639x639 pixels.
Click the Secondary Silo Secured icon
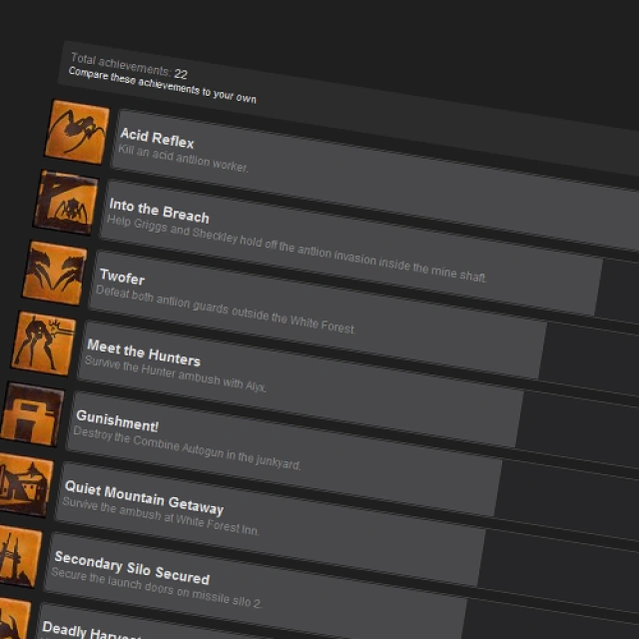[x=19, y=556]
